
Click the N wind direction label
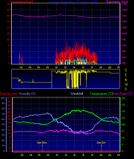pos(126,80)
